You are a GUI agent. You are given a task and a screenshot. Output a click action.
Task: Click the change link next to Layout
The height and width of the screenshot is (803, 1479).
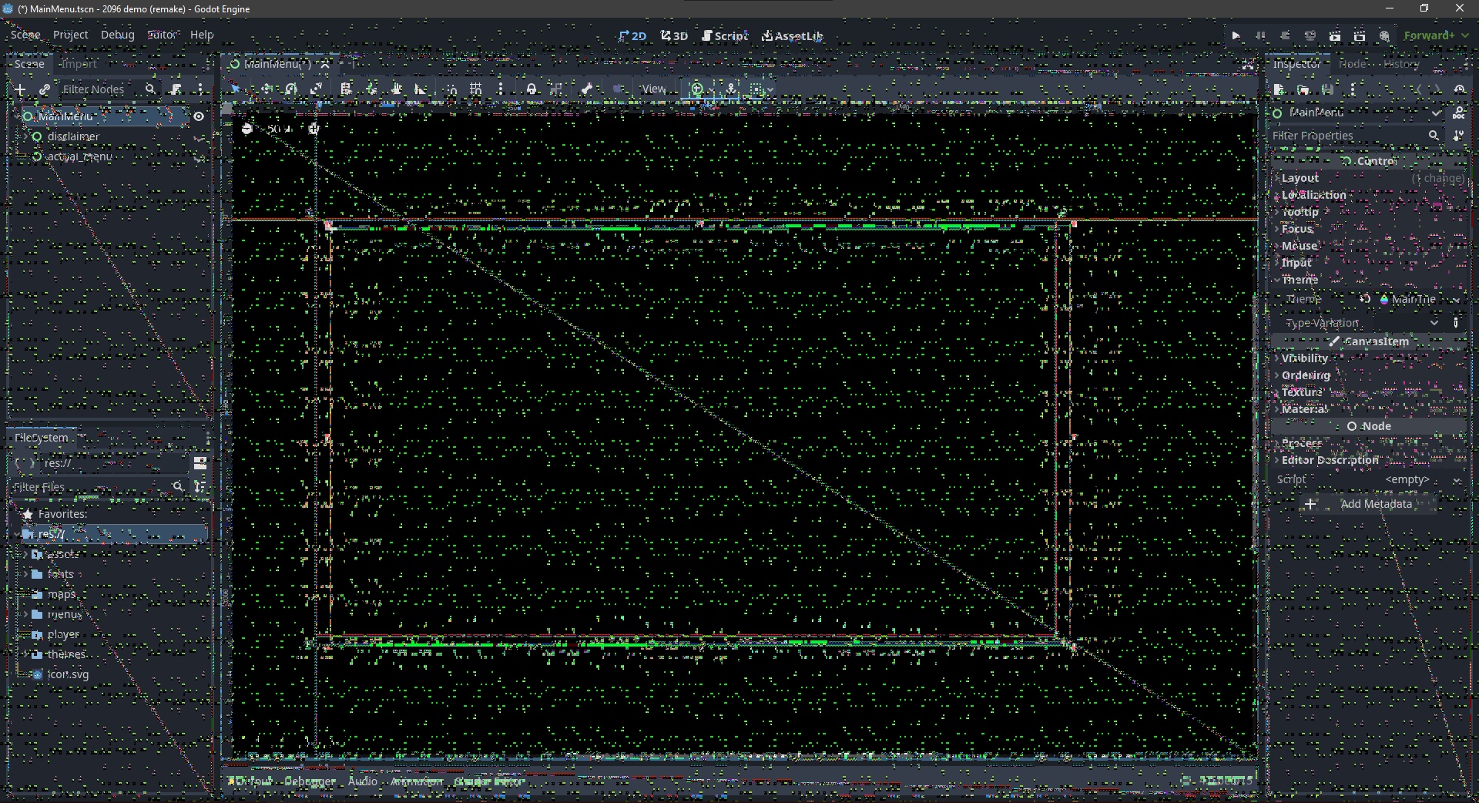point(1439,177)
